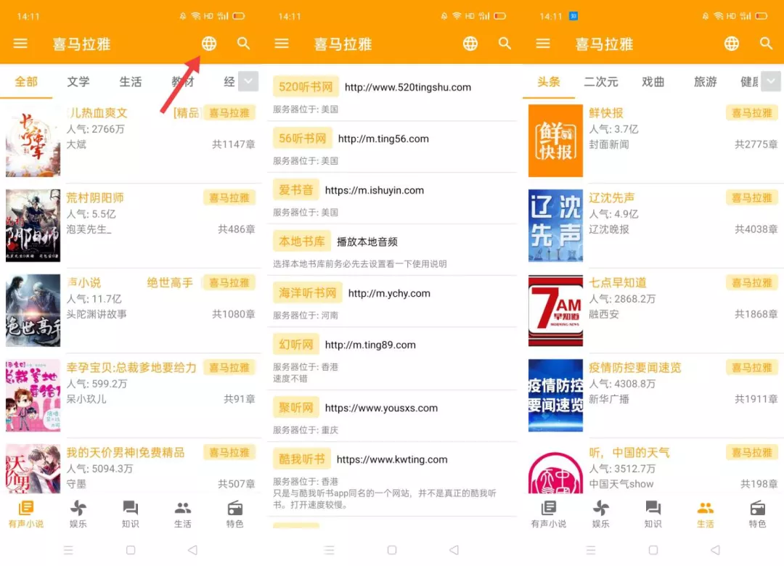Open hamburger menu in left screen

20,44
